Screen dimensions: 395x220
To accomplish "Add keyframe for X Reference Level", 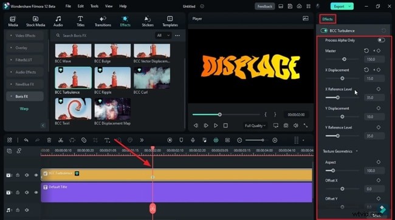I will click(x=379, y=89).
